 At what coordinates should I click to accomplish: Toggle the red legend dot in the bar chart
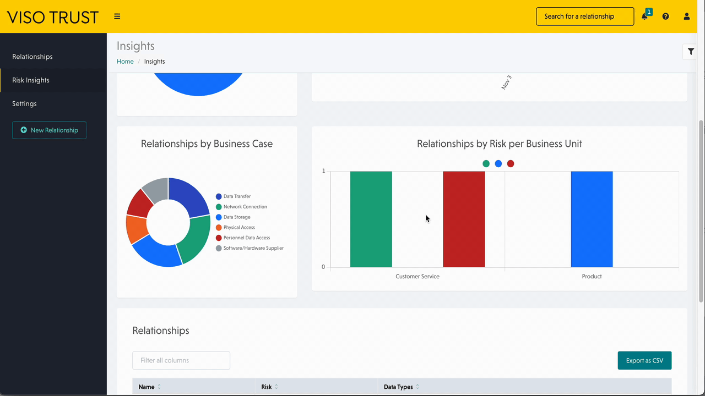(511, 164)
